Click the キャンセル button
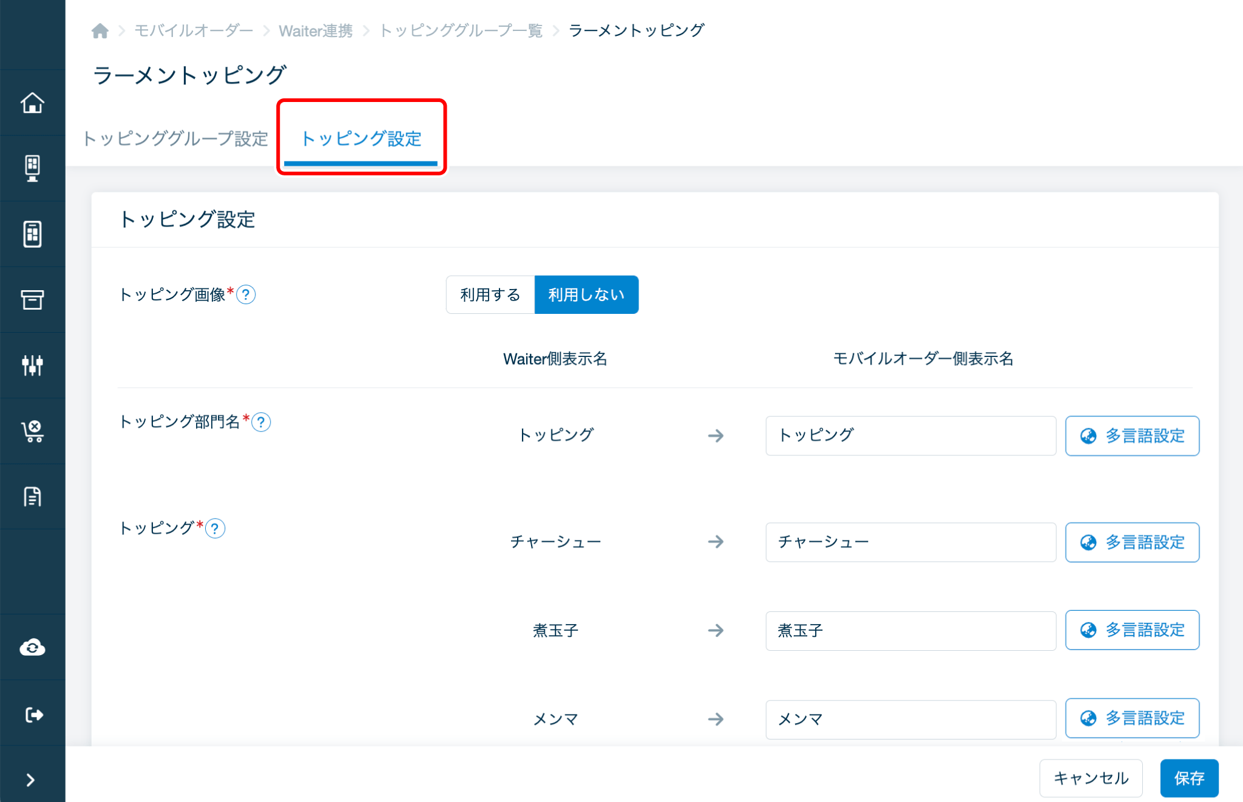 click(x=1091, y=778)
